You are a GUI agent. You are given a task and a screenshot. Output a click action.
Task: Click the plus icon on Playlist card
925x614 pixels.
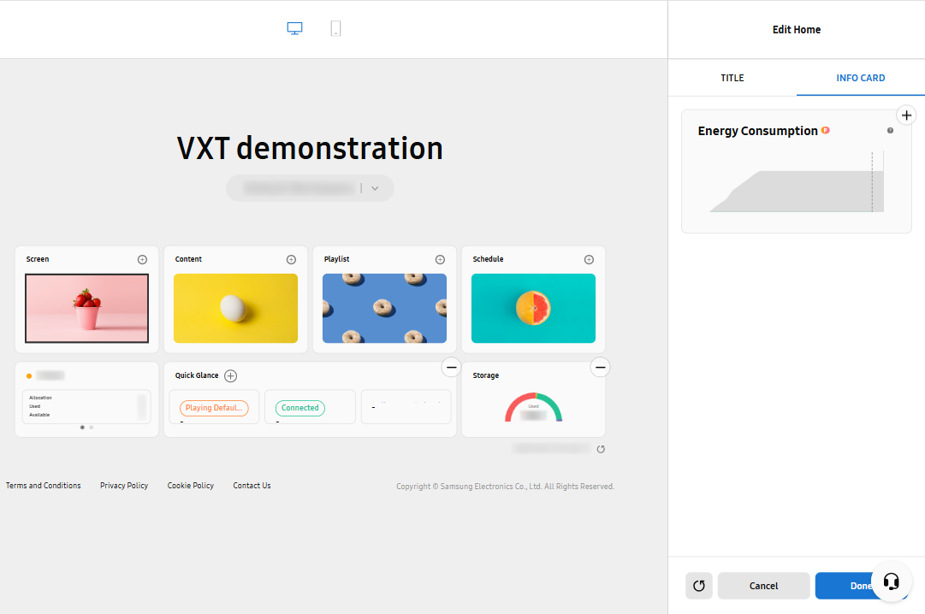[440, 259]
